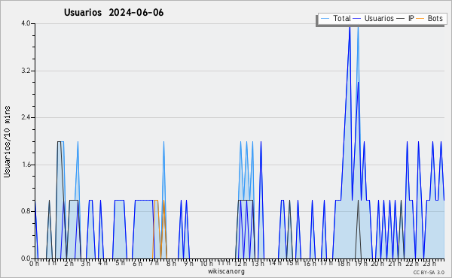Click the x-axis label '19 h'
Image resolution: width=452 pixels, height=278 pixels.
tap(361, 264)
